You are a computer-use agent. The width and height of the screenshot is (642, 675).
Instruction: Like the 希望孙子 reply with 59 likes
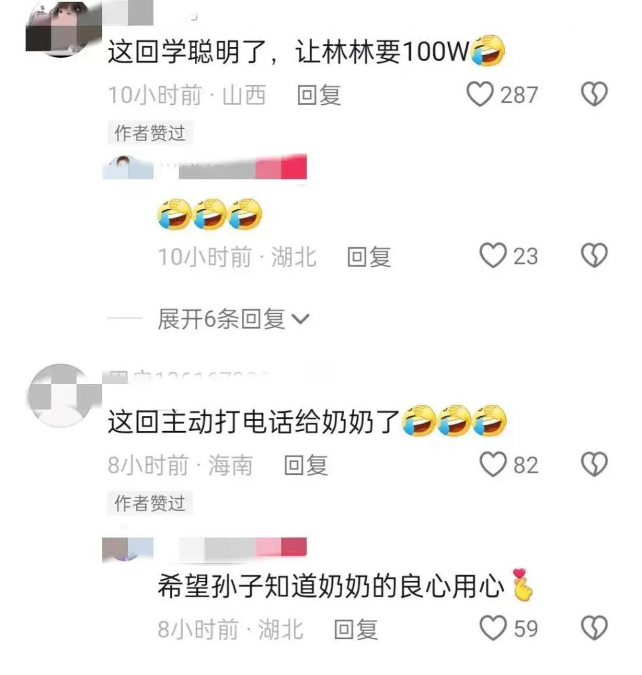pos(493,628)
